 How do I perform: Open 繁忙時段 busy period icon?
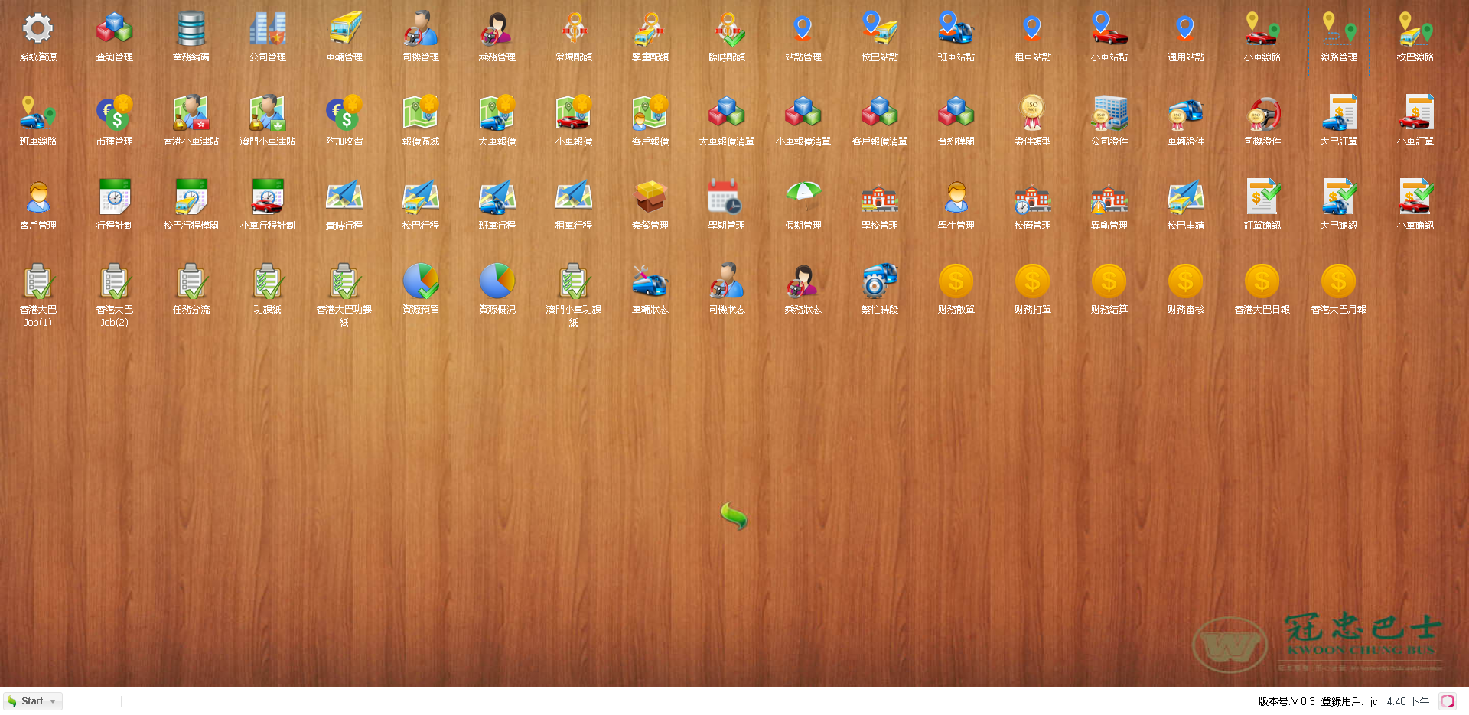879,281
